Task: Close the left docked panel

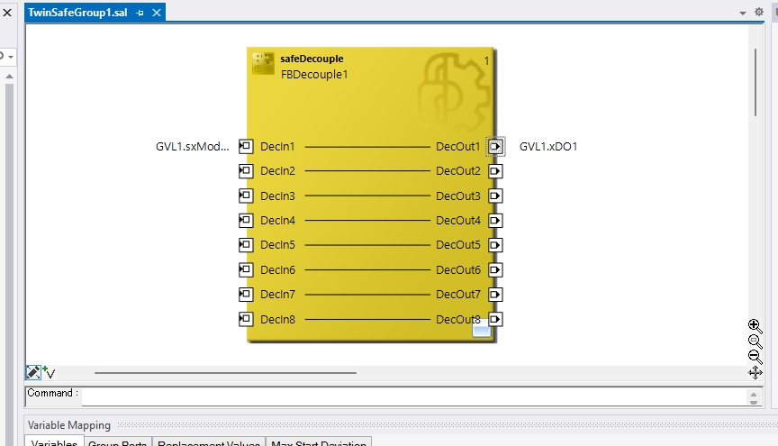Action: coord(7,13)
